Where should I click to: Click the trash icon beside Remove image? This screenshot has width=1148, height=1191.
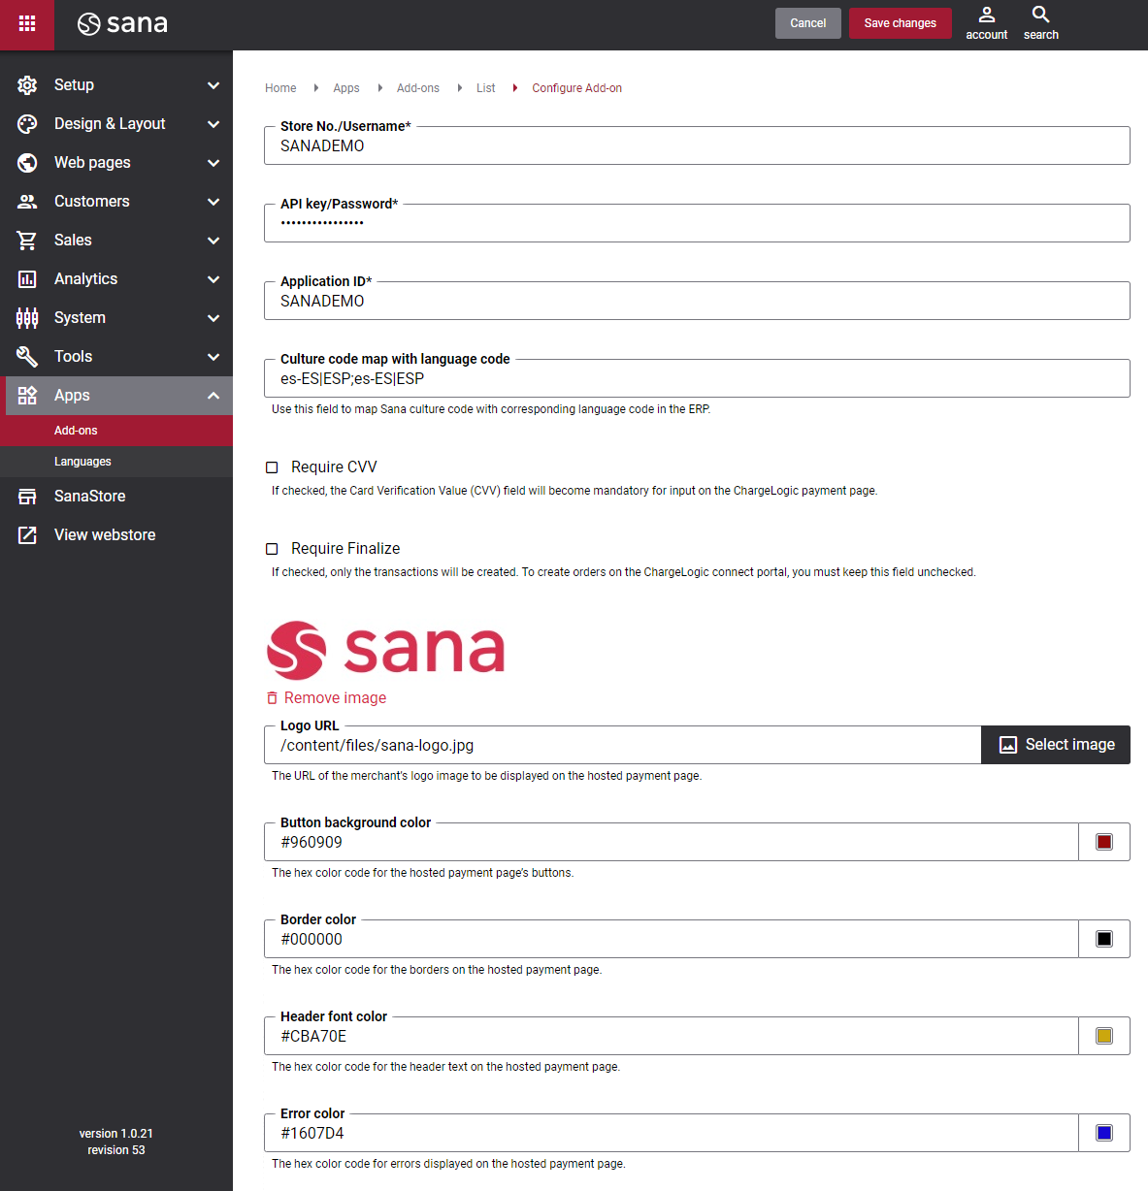pyautogui.click(x=273, y=698)
